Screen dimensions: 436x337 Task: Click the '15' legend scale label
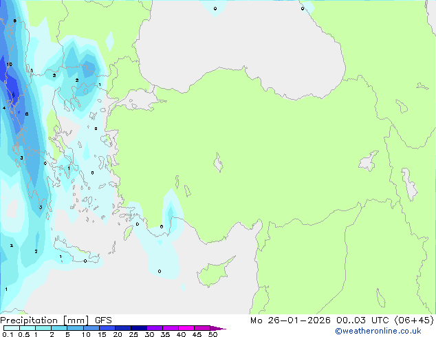click(x=102, y=334)
